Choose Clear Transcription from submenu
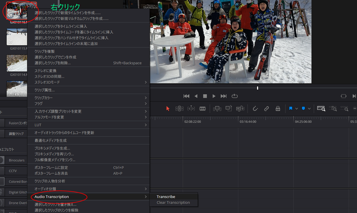Viewport: 357px width, 213px height. click(174, 202)
